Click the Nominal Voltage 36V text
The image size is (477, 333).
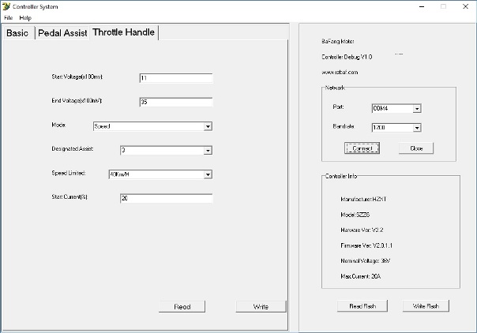366,261
